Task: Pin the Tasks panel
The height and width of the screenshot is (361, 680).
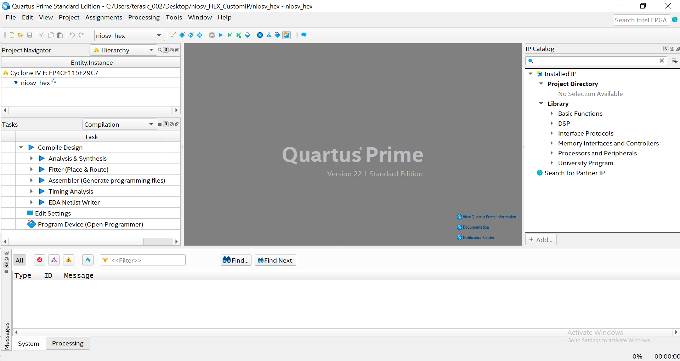Action: click(166, 124)
